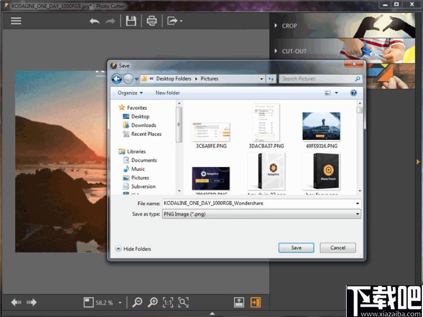423x317 pixels.
Task: Open the view options dropdown arrow
Action: [x=336, y=93]
